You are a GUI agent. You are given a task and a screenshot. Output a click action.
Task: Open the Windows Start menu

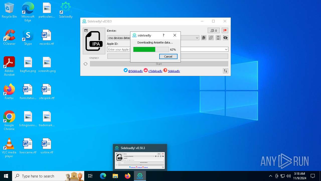[6, 176]
